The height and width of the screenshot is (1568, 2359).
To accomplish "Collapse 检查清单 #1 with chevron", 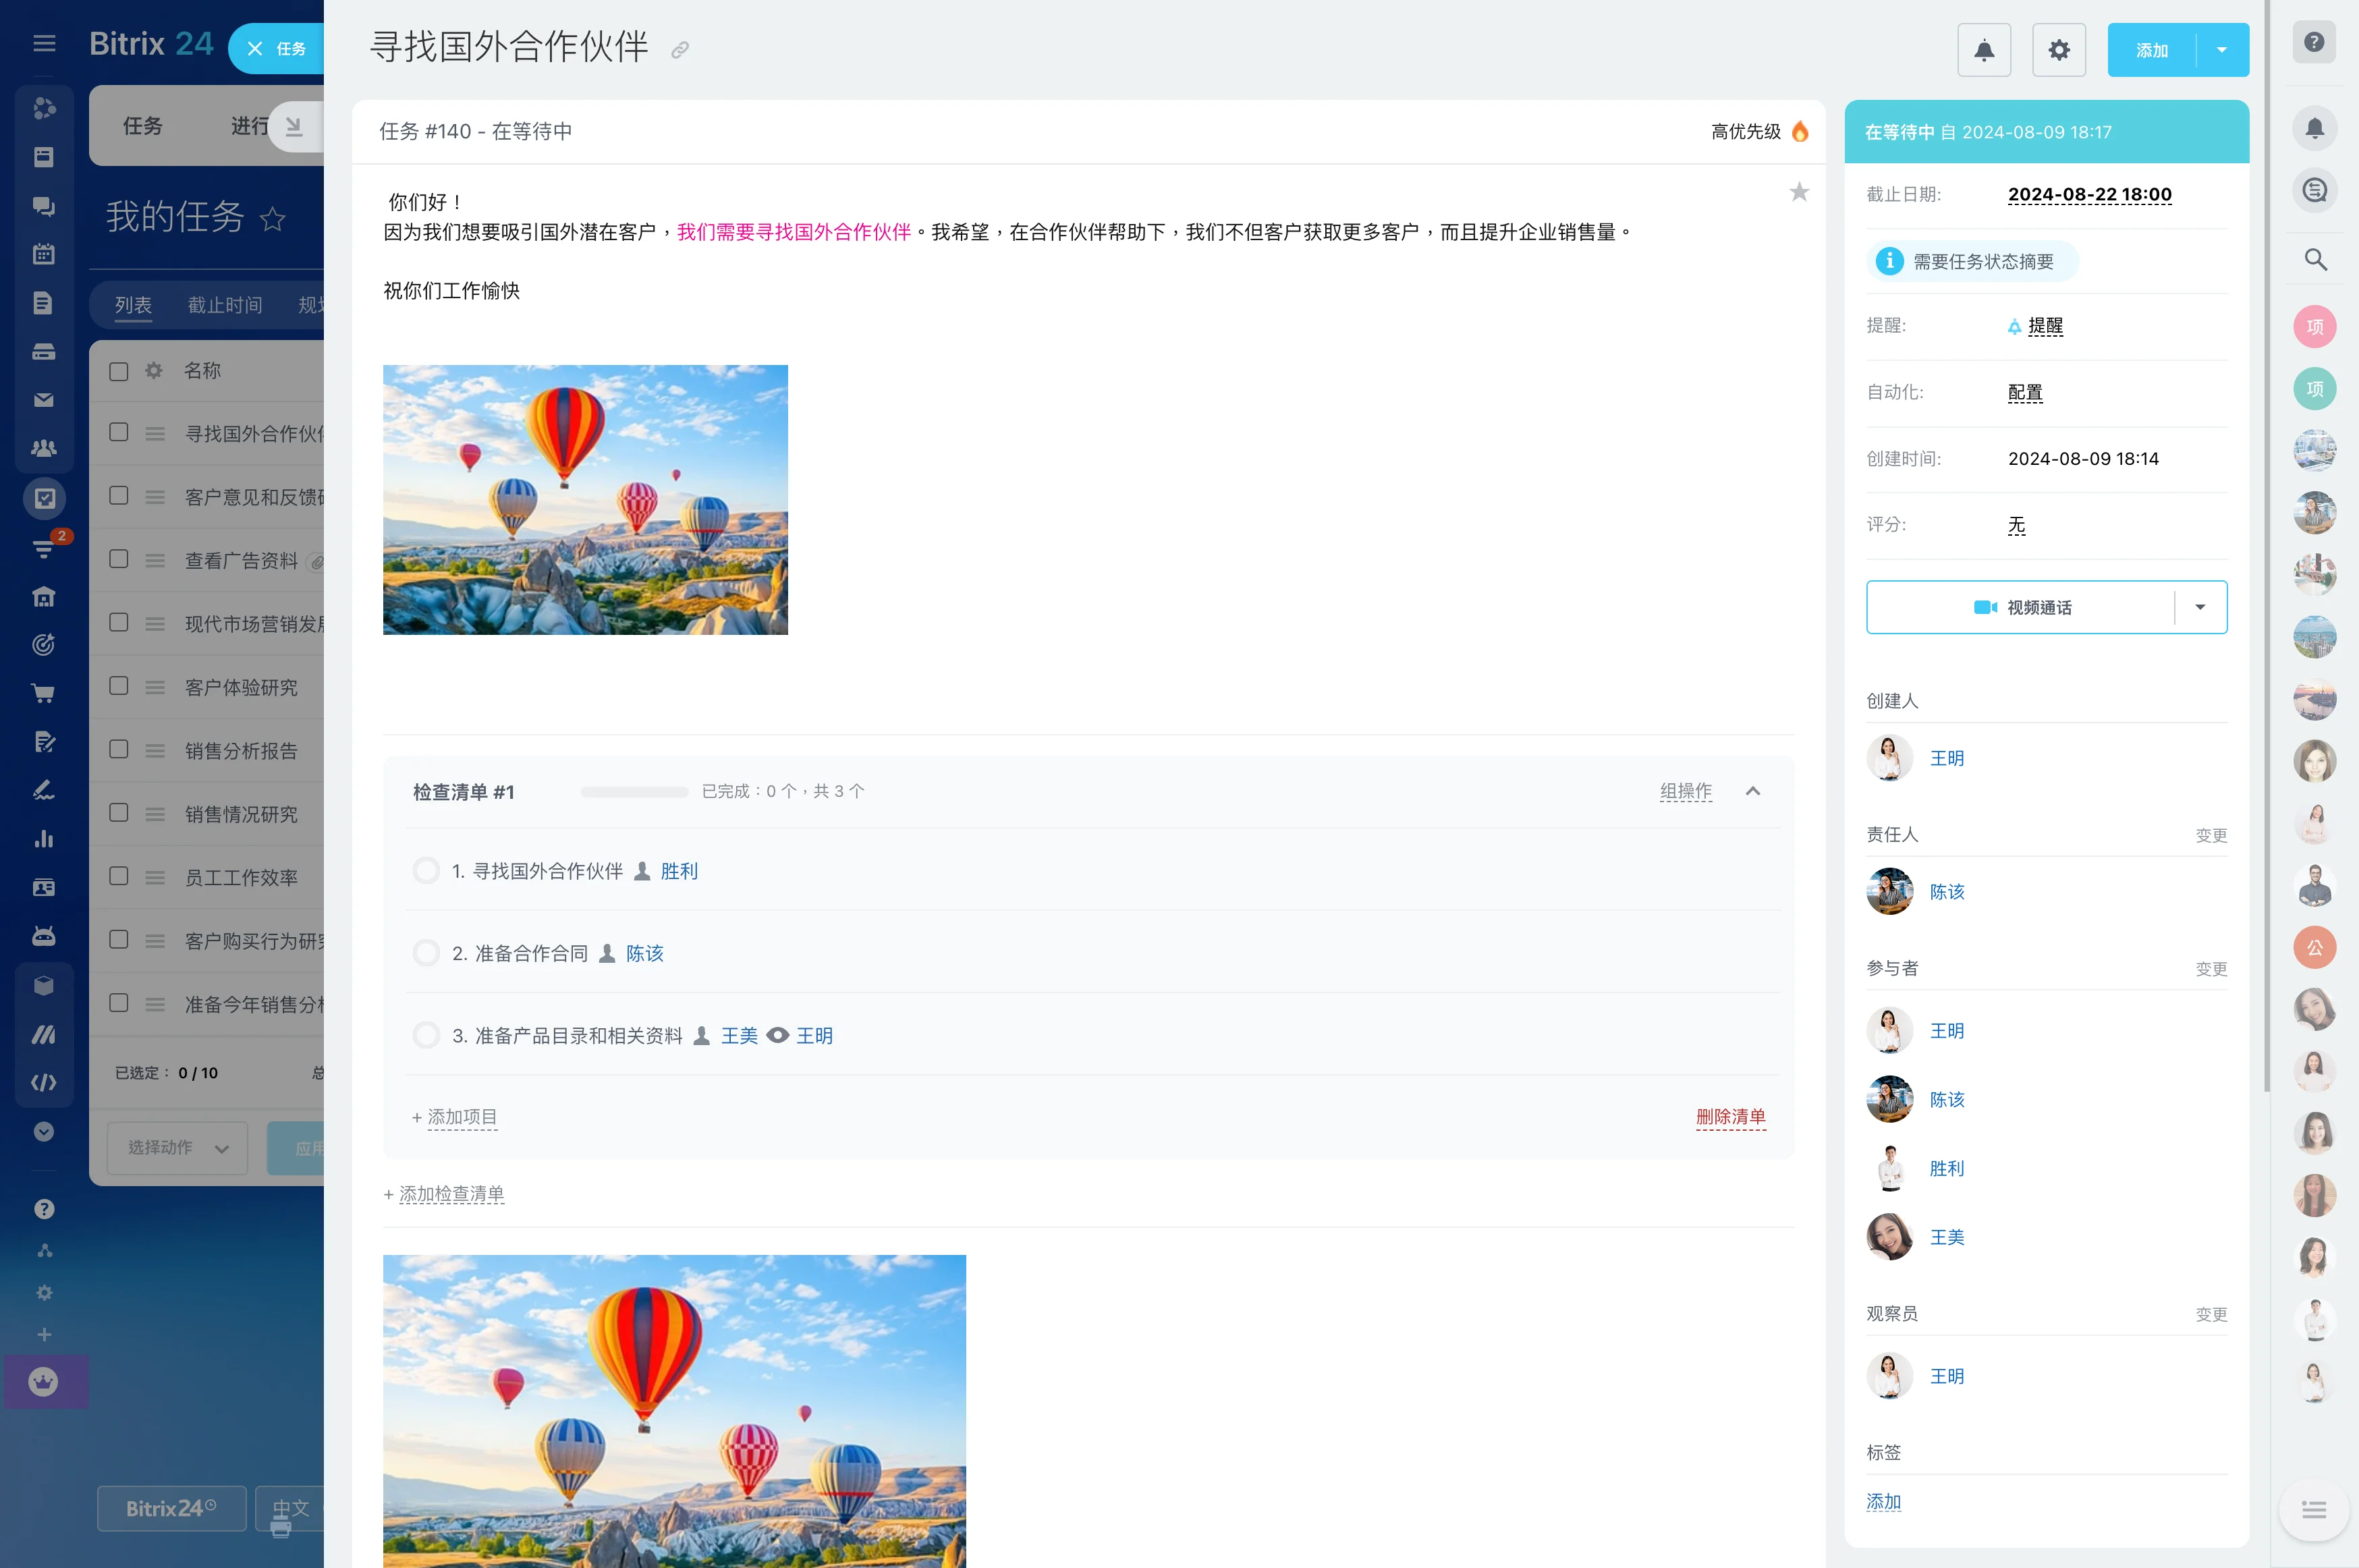I will (x=1753, y=791).
